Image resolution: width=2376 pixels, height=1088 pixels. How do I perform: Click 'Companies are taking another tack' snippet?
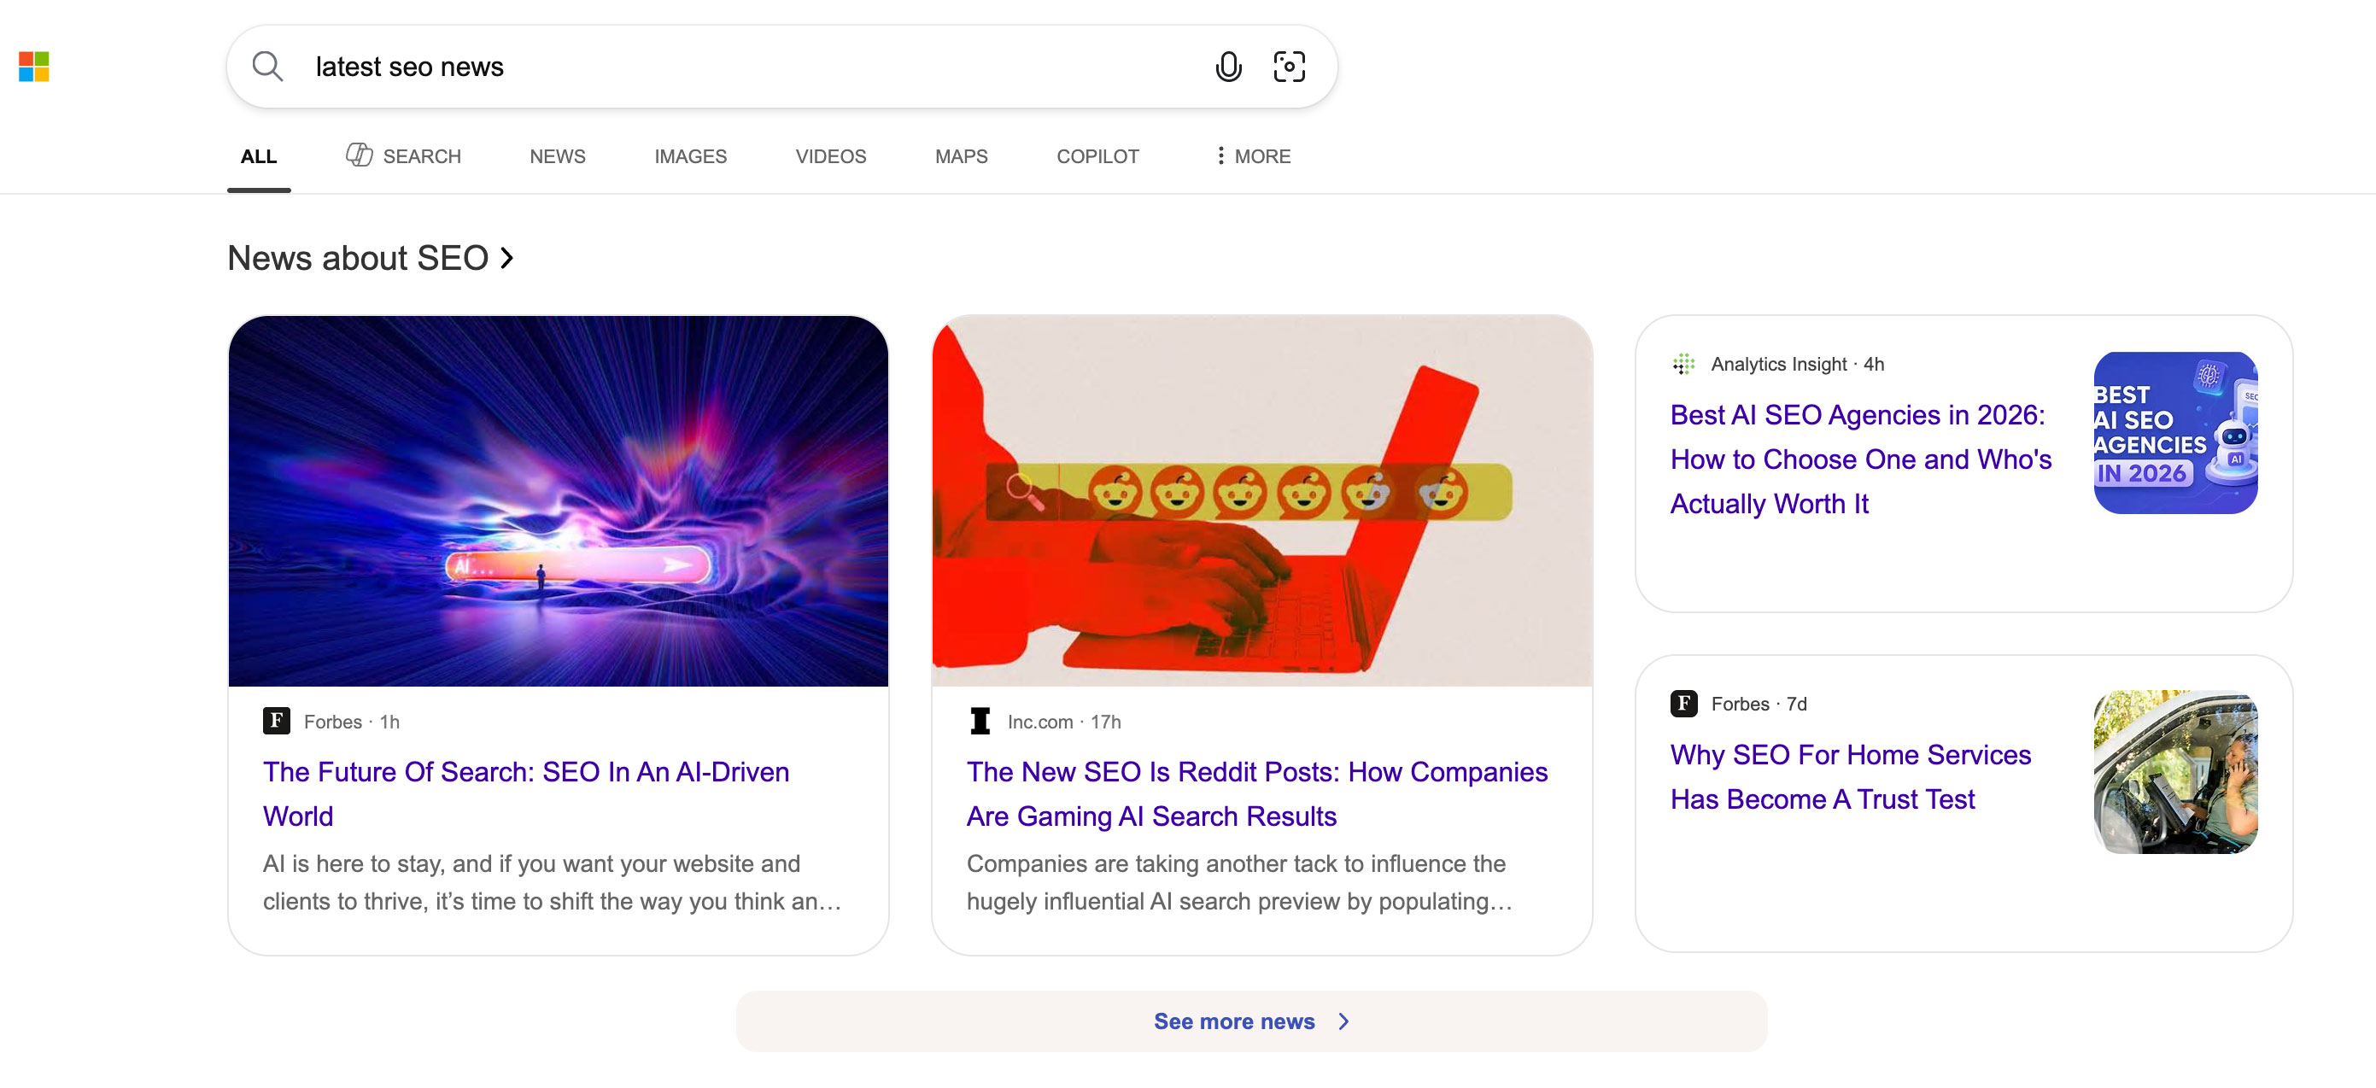(1238, 882)
